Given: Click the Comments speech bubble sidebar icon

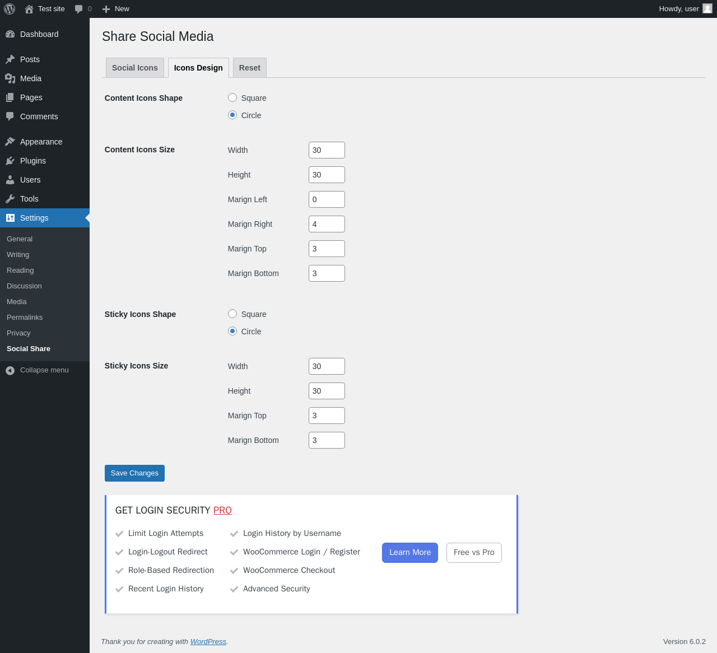Looking at the screenshot, I should point(10,116).
